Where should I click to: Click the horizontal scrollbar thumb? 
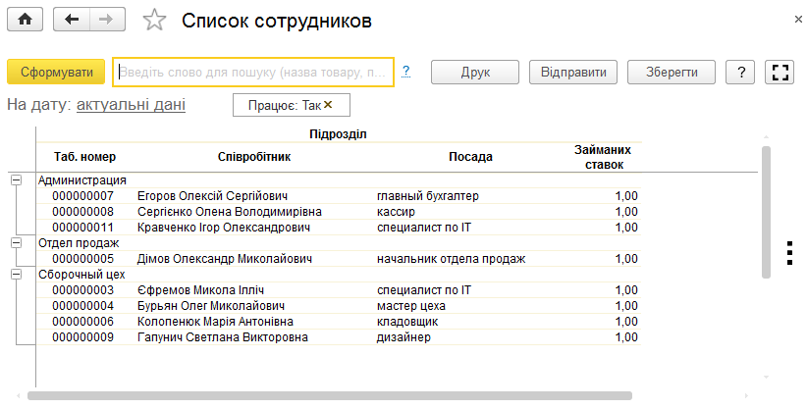(330, 395)
